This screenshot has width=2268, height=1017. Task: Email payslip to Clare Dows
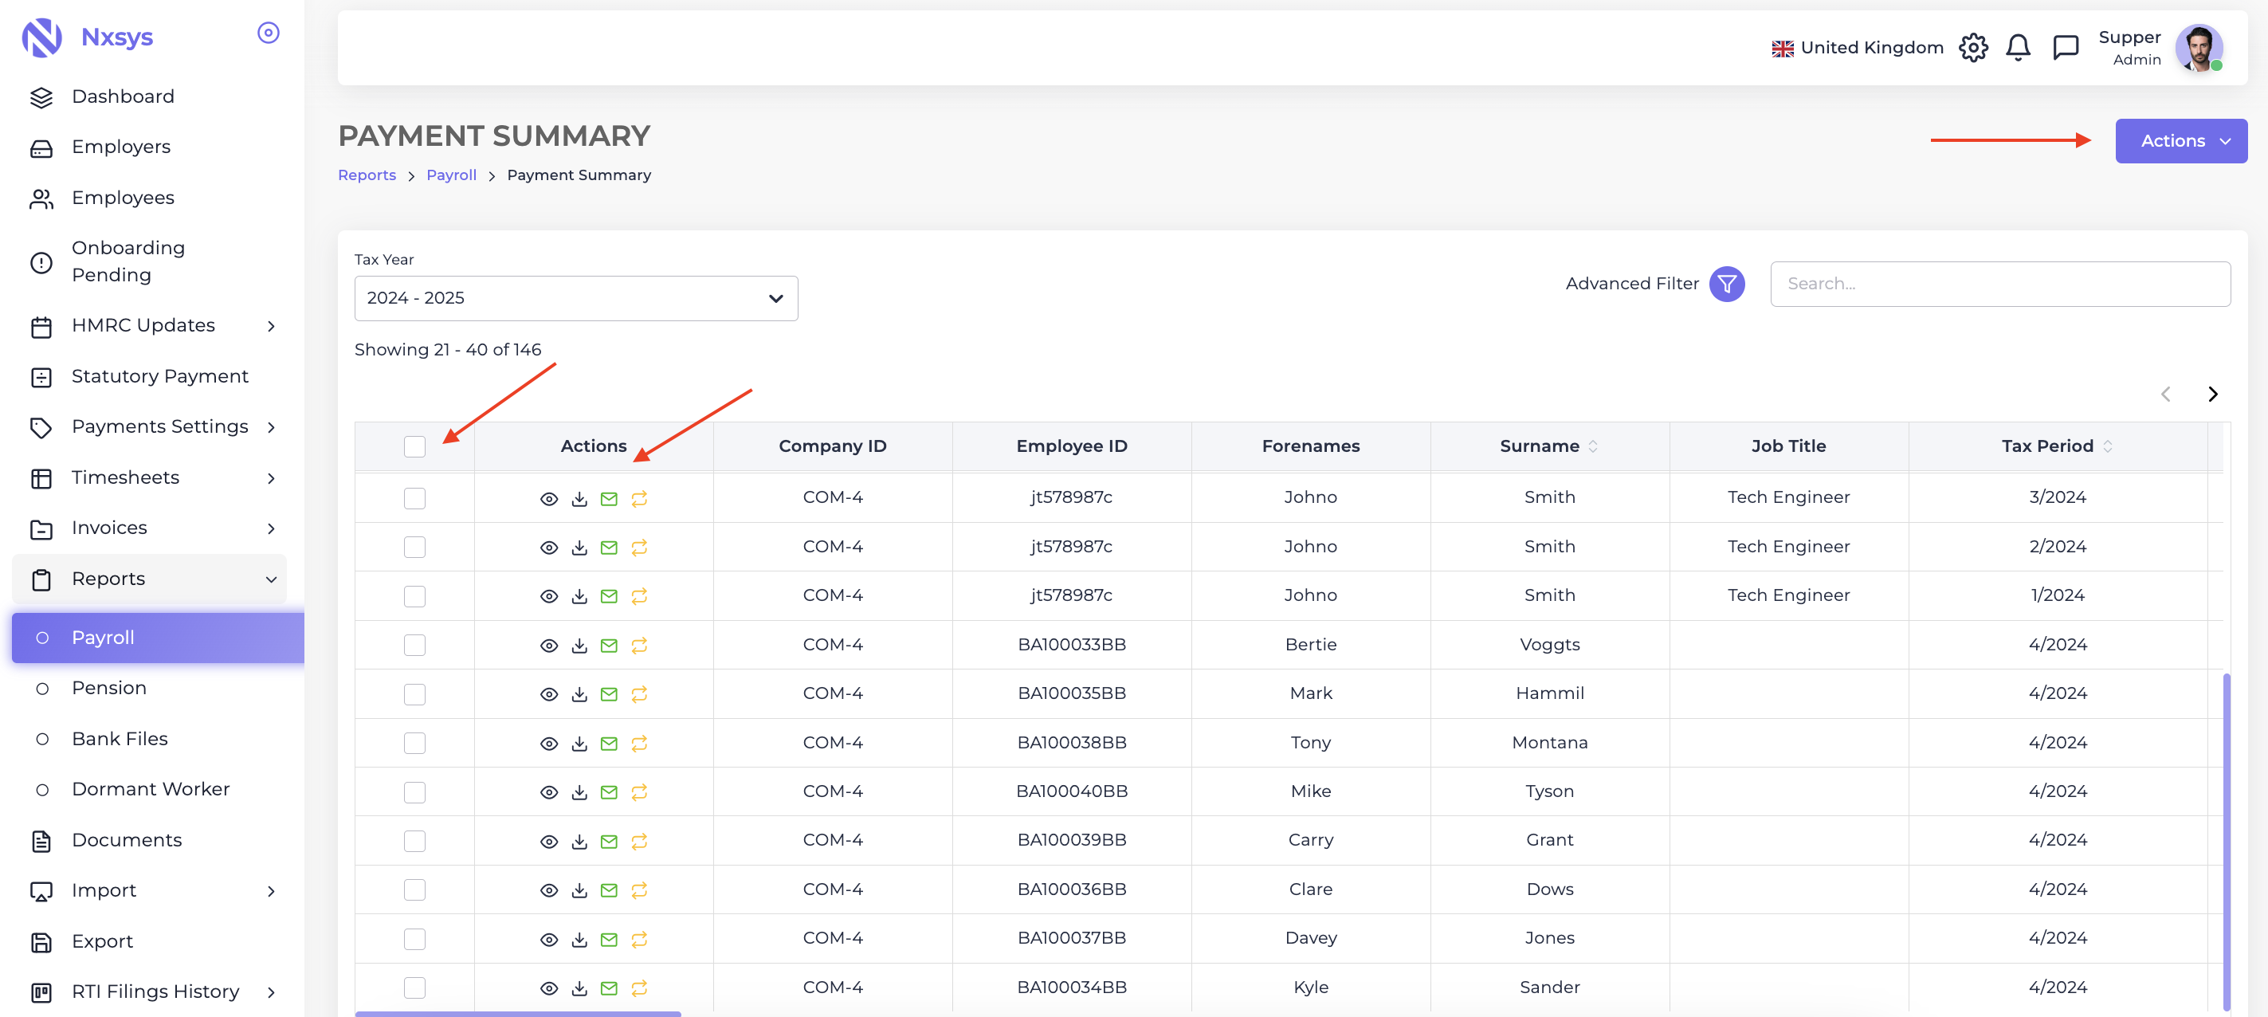click(x=610, y=891)
